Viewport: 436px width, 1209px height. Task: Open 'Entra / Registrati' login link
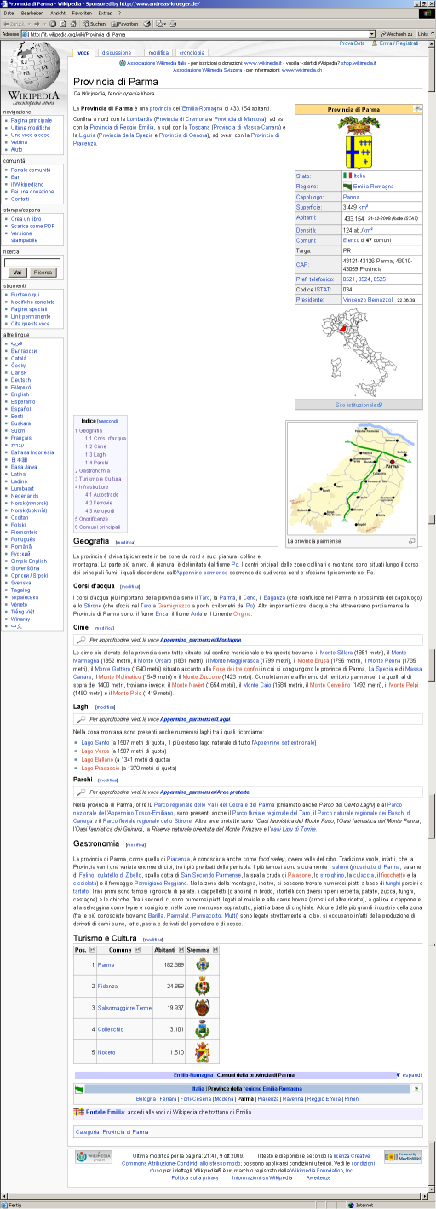point(399,43)
